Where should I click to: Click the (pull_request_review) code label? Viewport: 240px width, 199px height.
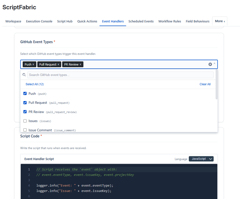click(61, 112)
